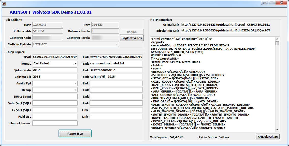
Task: Click the <KDV_ORANI> line with 18
Action: click(x=184, y=102)
